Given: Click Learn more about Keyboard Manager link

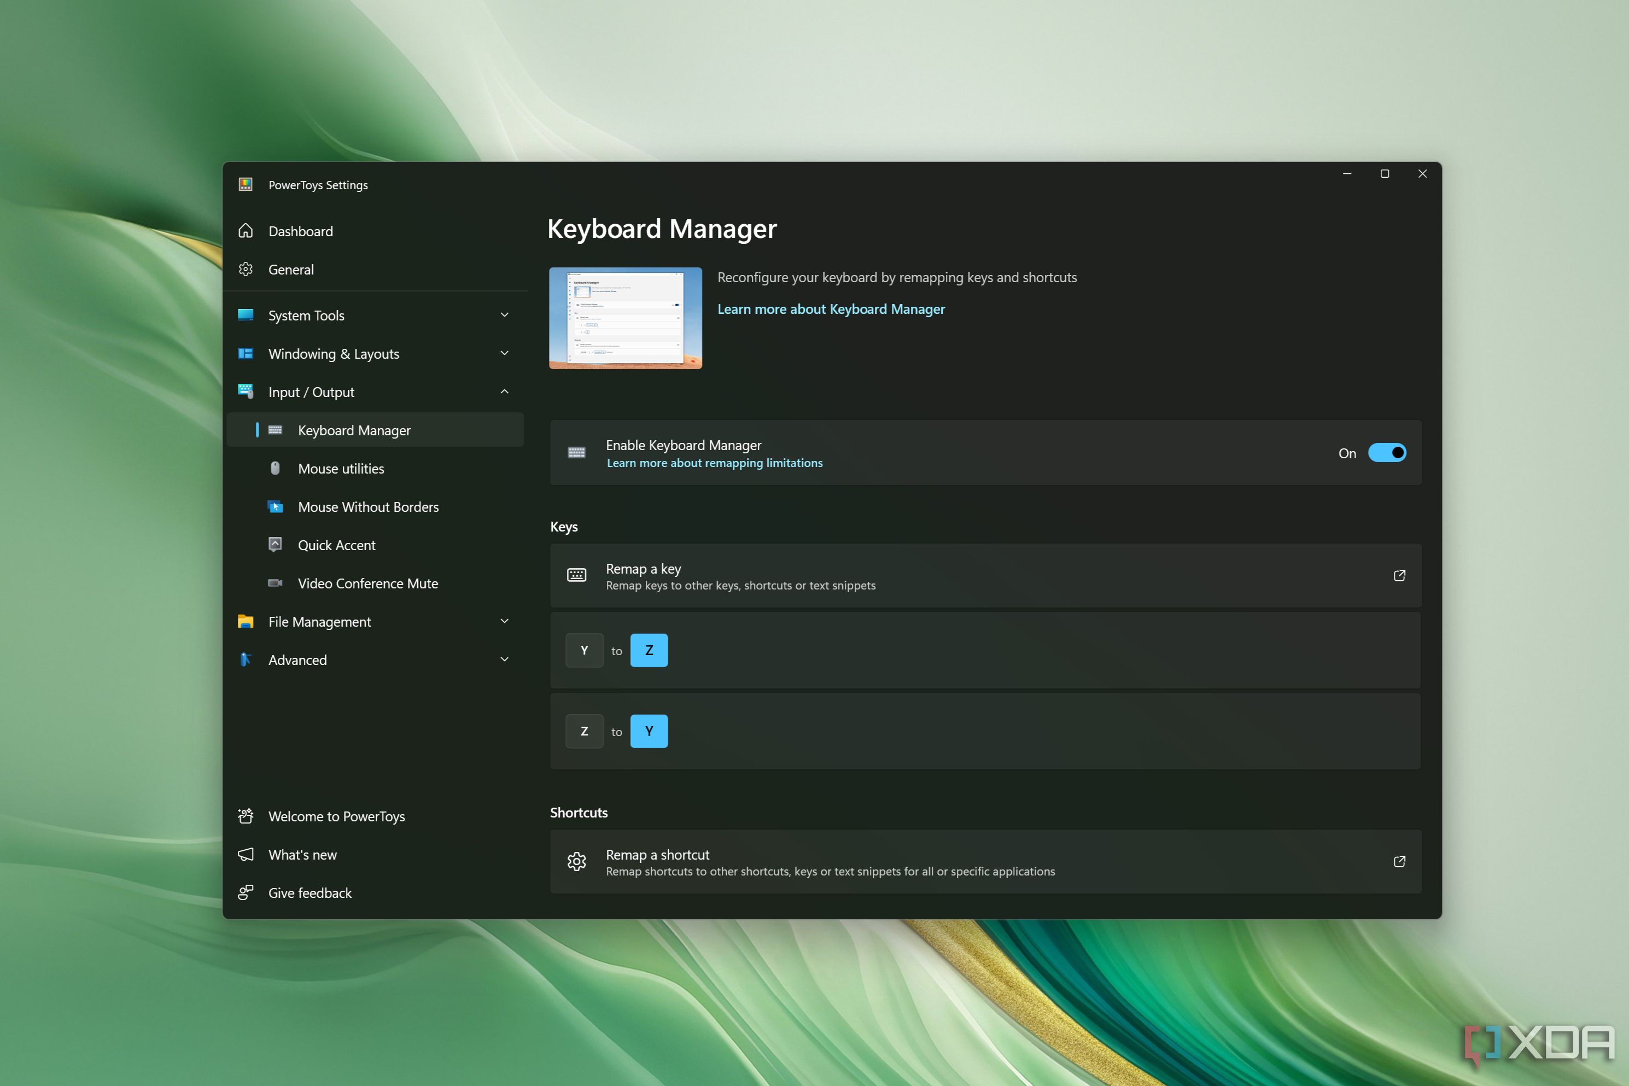Looking at the screenshot, I should [833, 309].
